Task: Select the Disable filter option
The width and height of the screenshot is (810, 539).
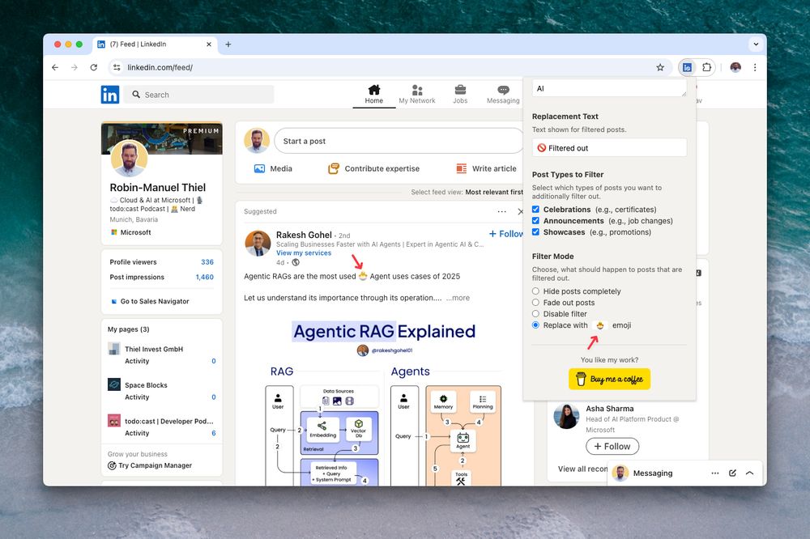Action: 535,314
